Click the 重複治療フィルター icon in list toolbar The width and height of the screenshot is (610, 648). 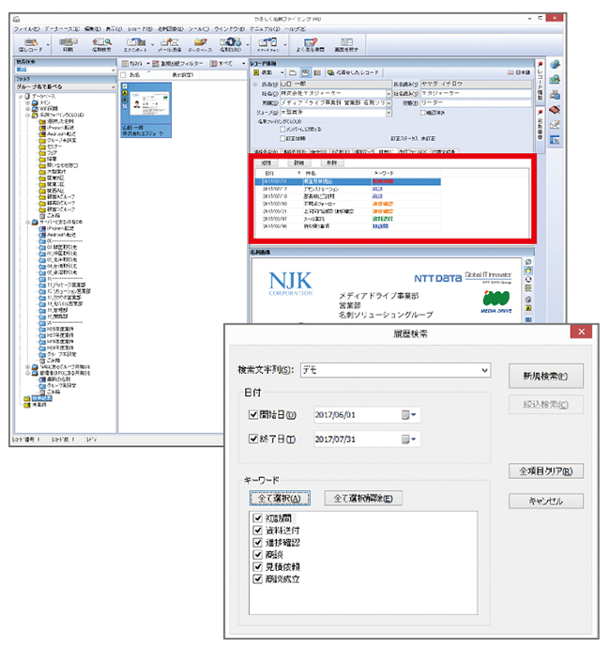coord(155,64)
